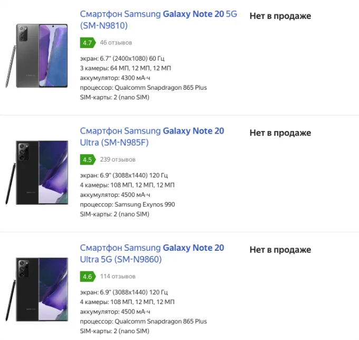The image size is (359, 340).
Task: Click the 4300 мА·ч battery spec line
Action: point(115,78)
